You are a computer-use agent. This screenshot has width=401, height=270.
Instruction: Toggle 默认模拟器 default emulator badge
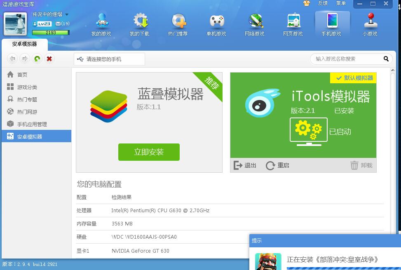(353, 78)
